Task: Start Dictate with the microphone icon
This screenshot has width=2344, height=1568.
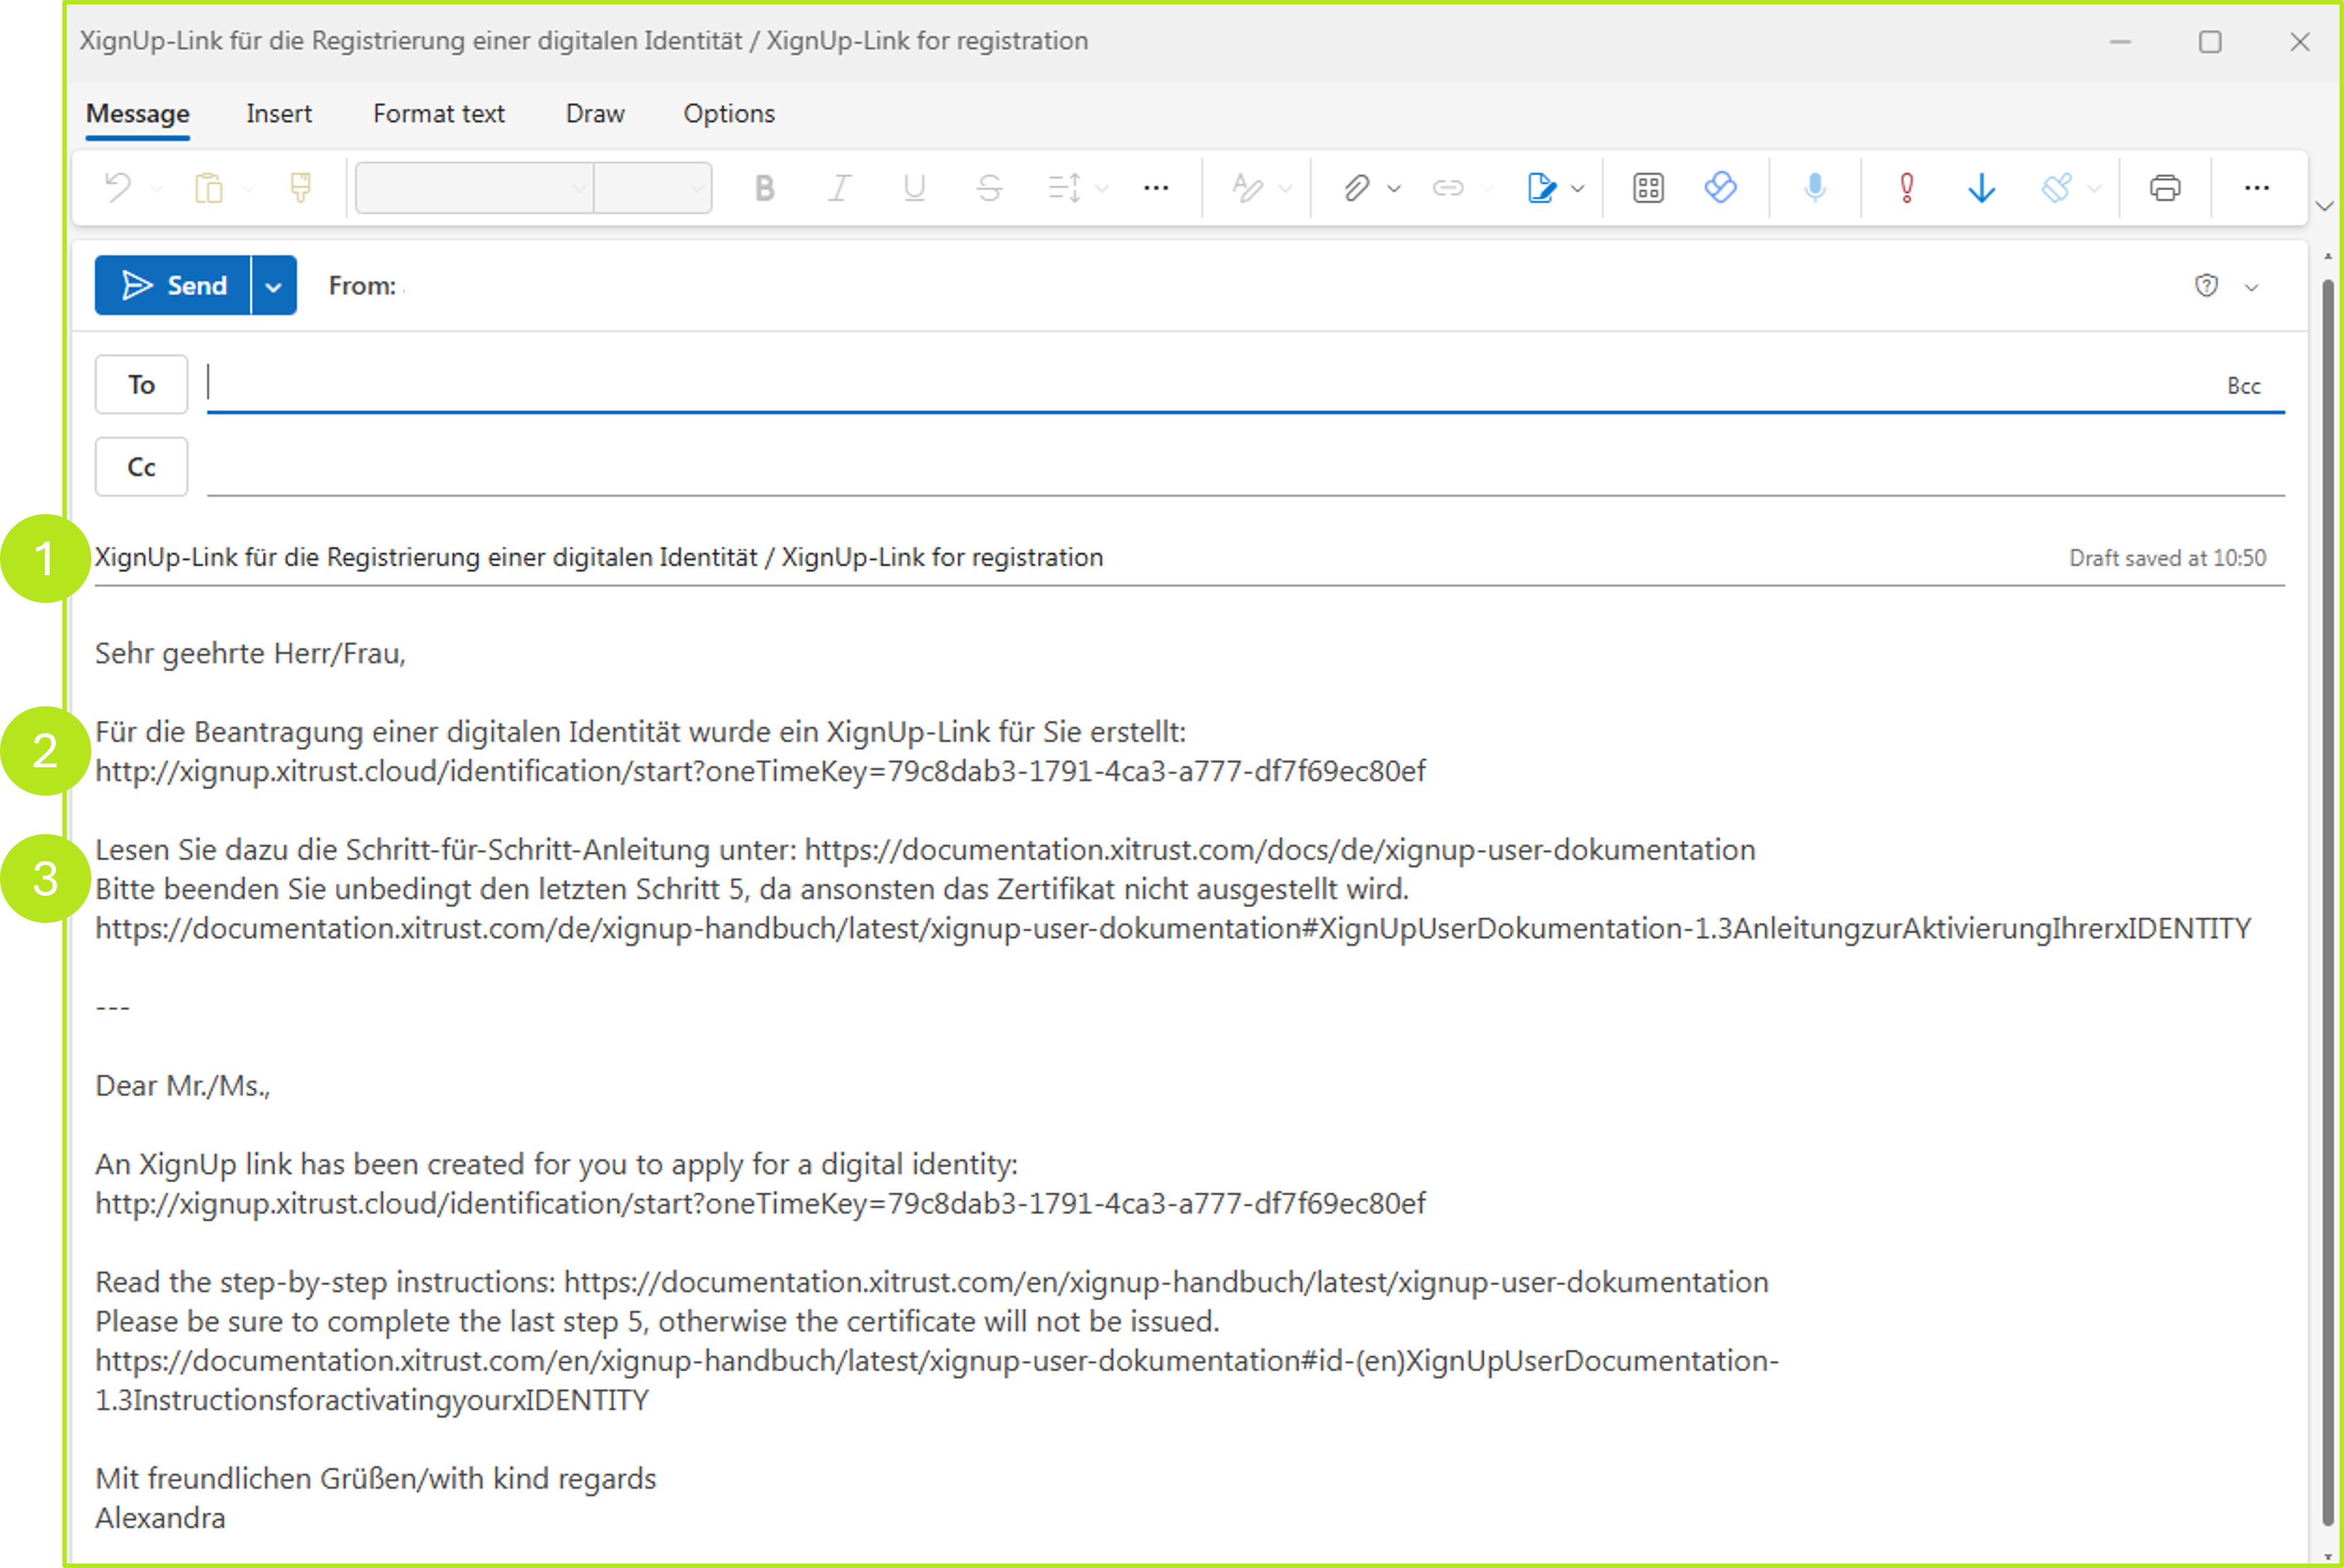Action: tap(1814, 187)
